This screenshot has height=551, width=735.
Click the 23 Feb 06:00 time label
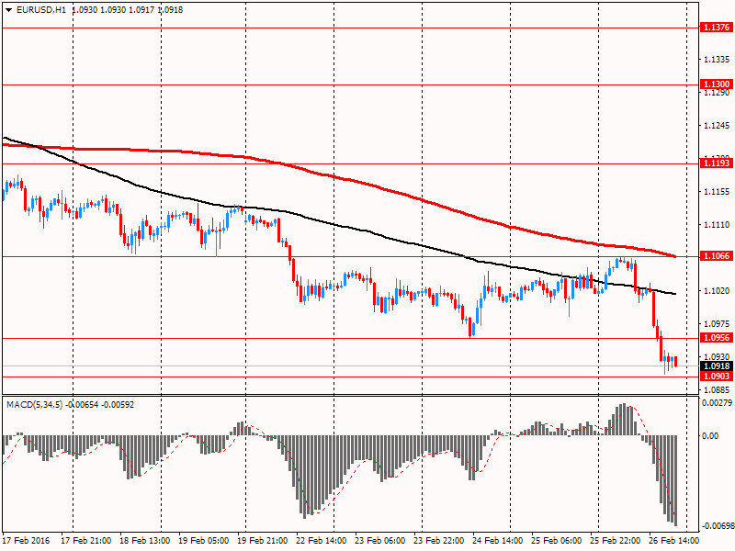click(x=380, y=540)
